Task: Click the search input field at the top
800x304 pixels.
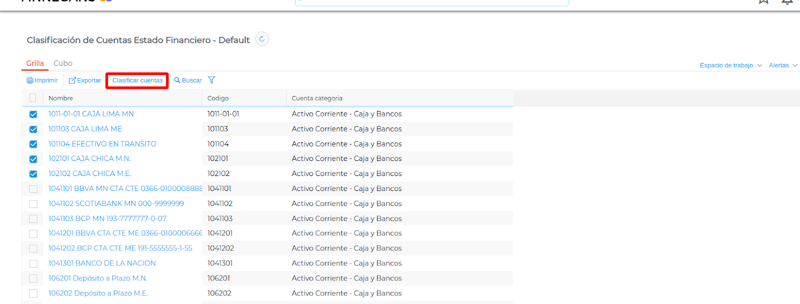Action: [431, 2]
